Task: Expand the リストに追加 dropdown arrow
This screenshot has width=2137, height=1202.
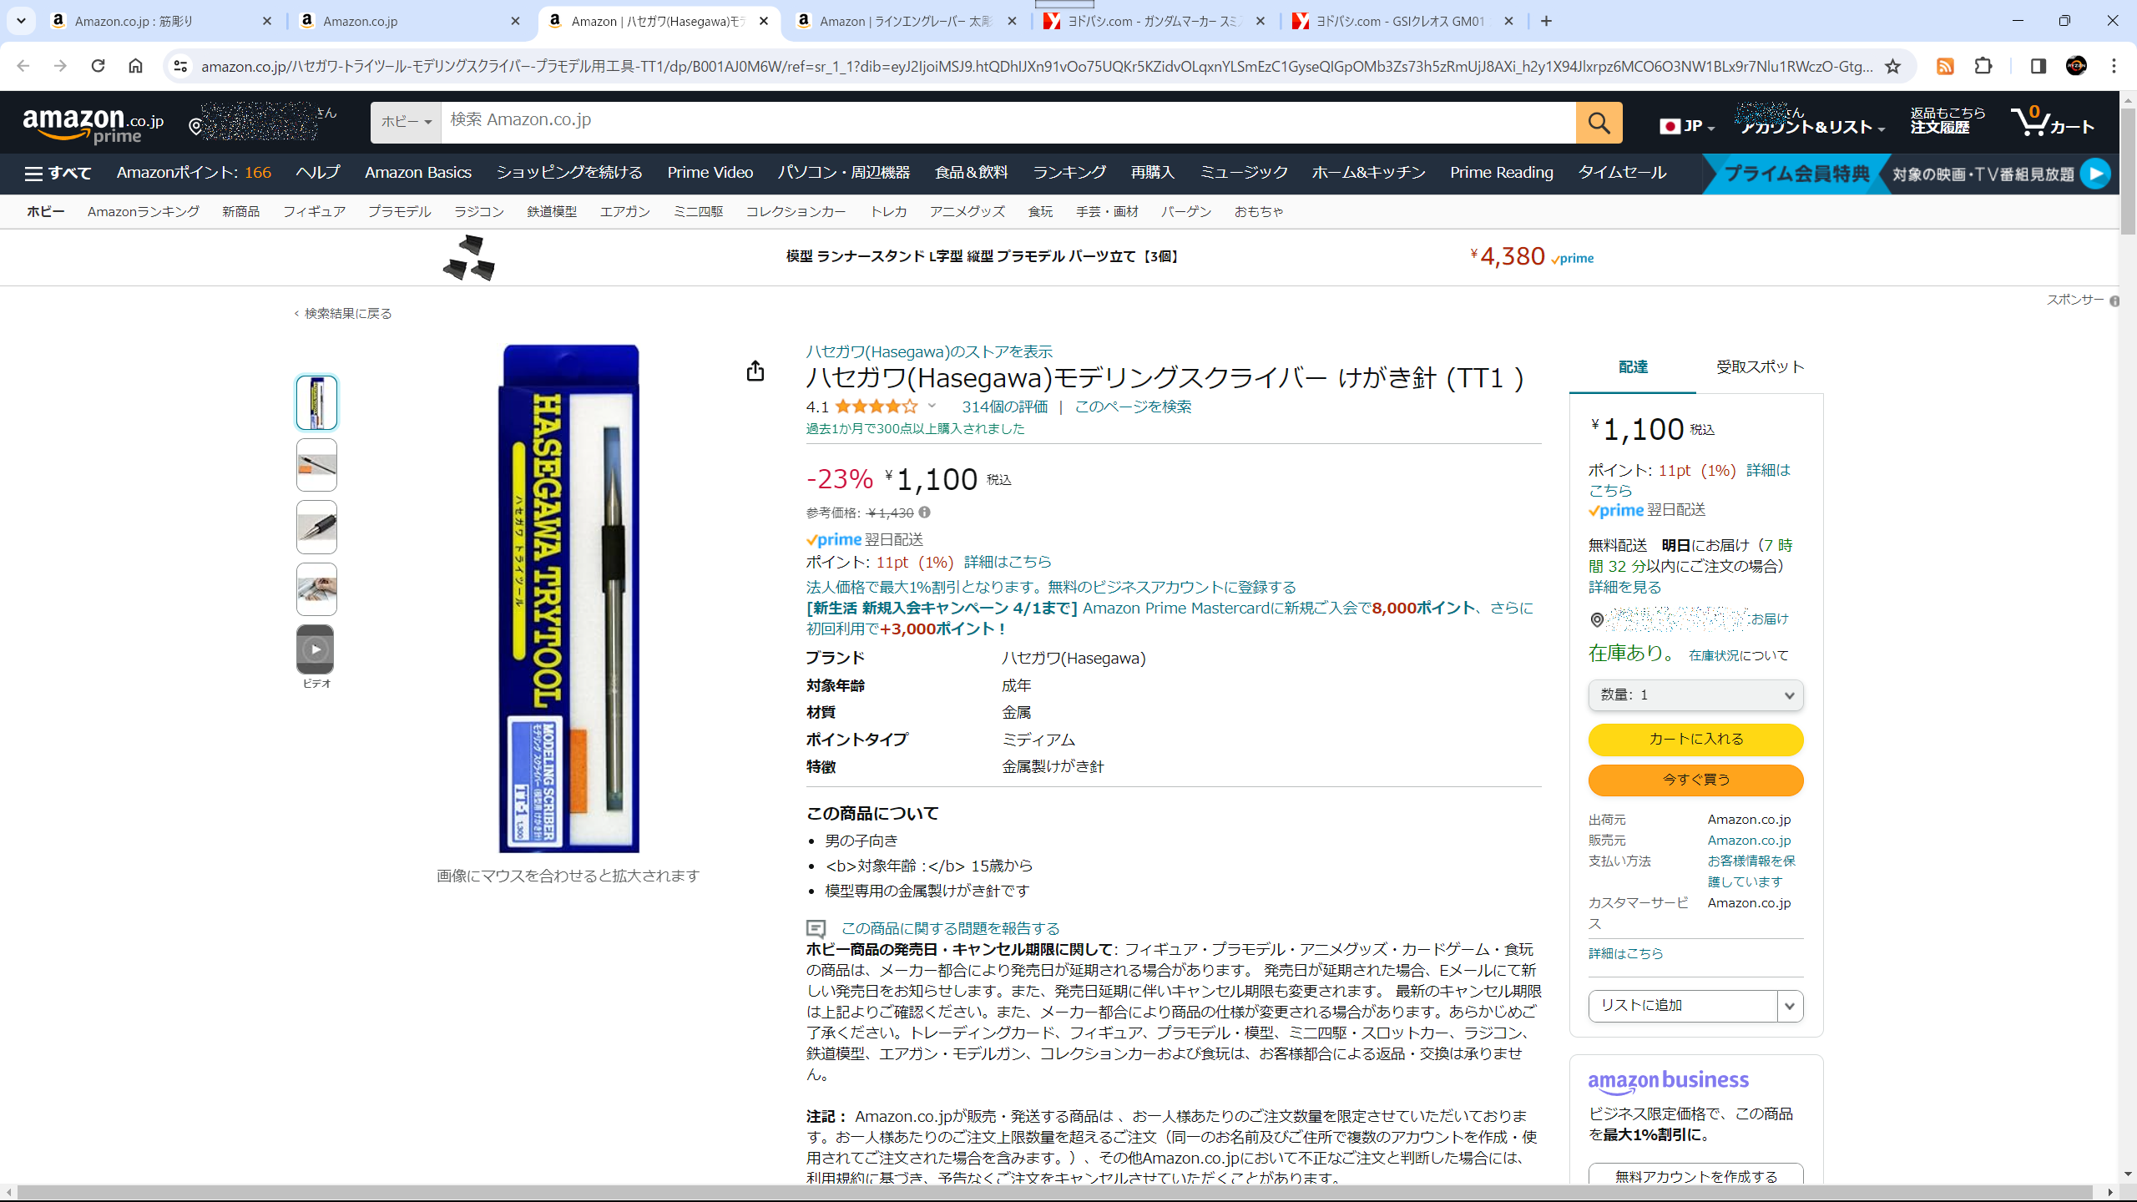Action: tap(1790, 1007)
